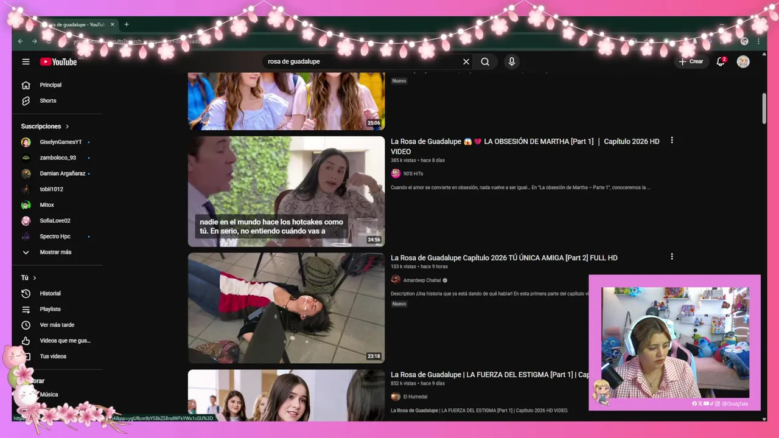Open the notifications bell
779x438 pixels.
pos(721,61)
